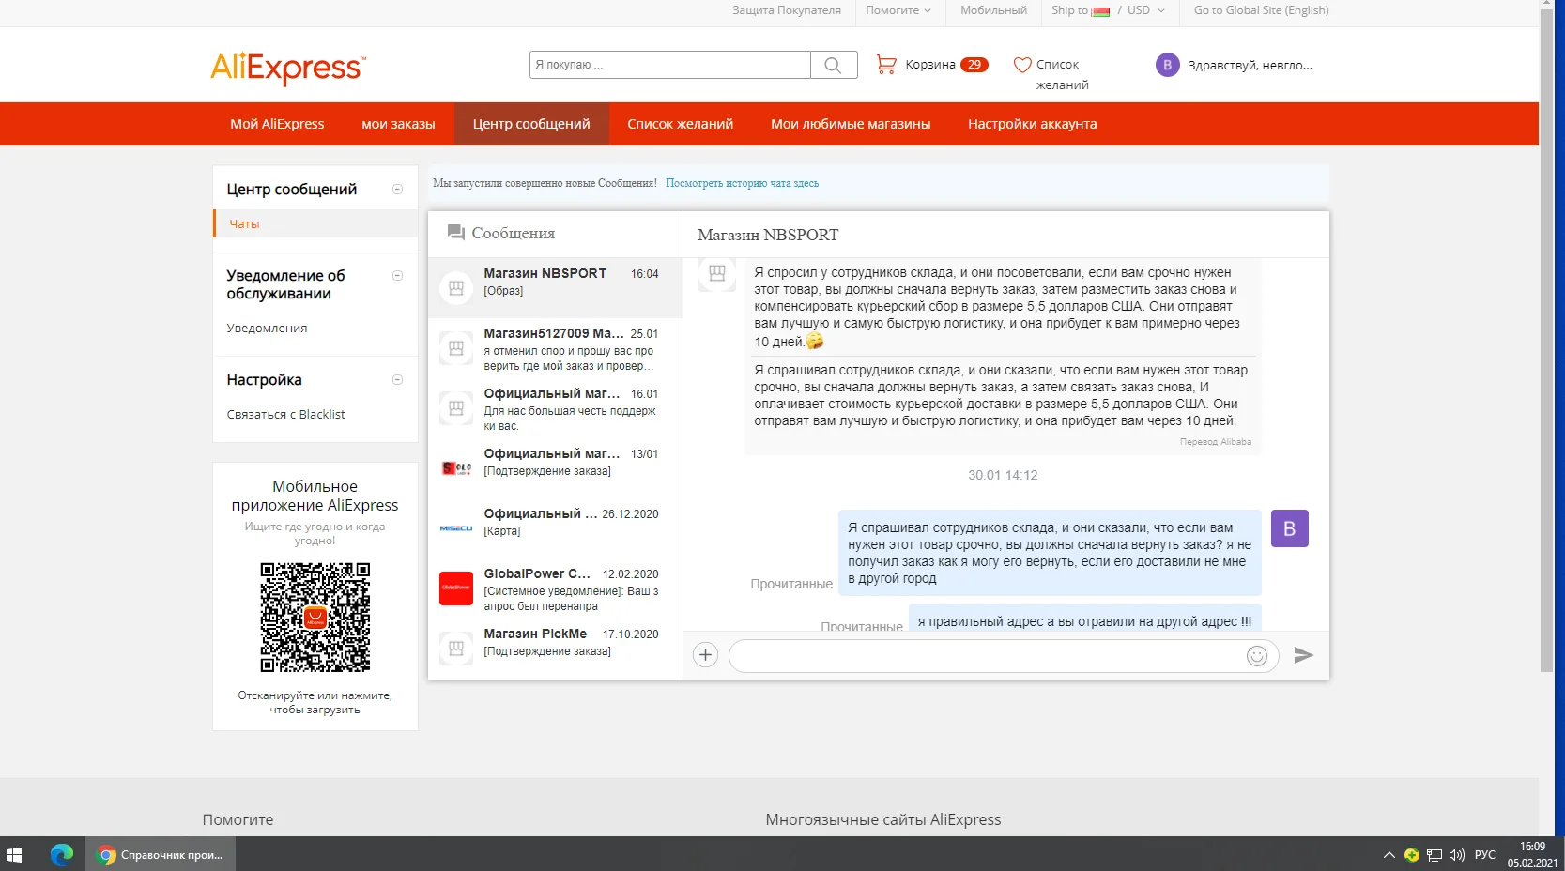Open Настройки аккаунта tab
The width and height of the screenshot is (1565, 871).
1032,124
